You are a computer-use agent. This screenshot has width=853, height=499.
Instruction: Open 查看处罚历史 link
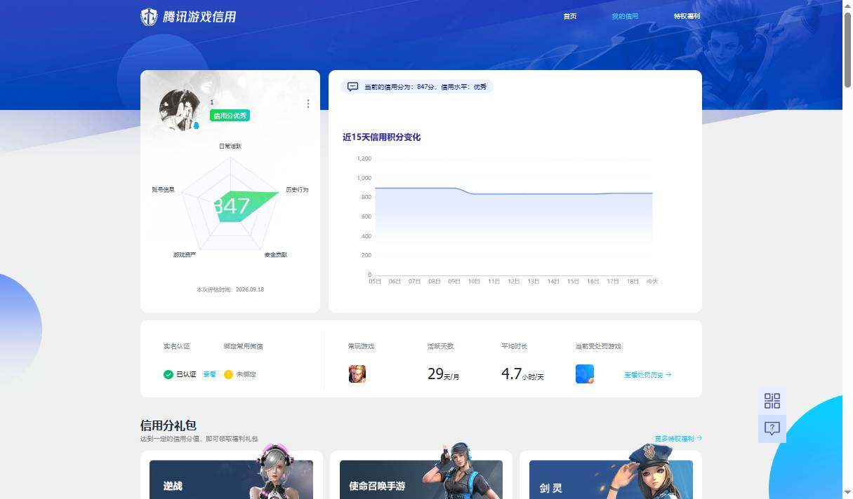(x=648, y=375)
